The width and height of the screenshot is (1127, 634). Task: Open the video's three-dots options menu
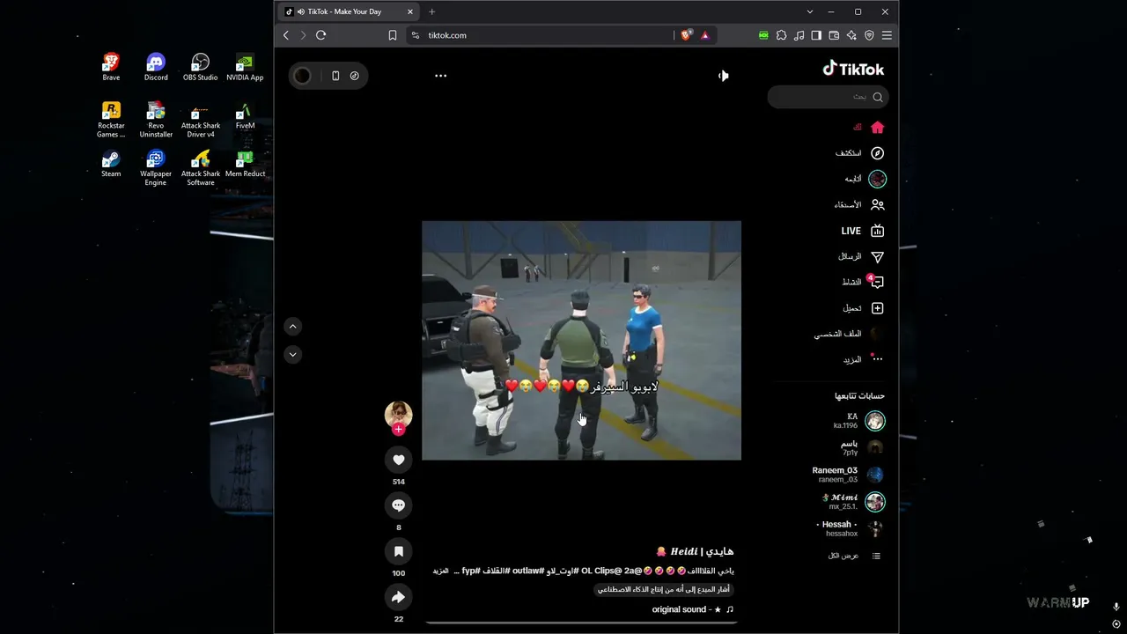[x=440, y=76]
